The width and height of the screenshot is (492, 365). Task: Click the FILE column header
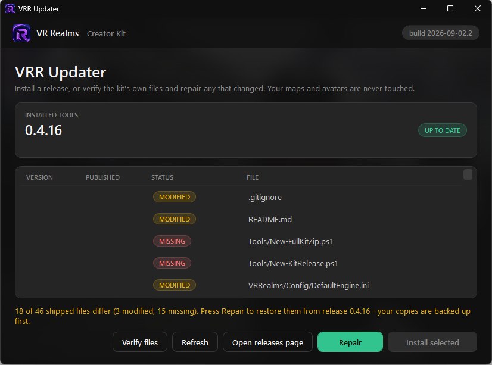click(253, 177)
